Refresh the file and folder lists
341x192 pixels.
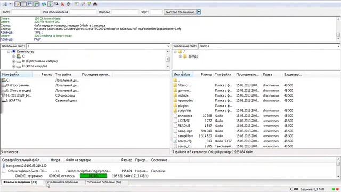click(44, 4)
